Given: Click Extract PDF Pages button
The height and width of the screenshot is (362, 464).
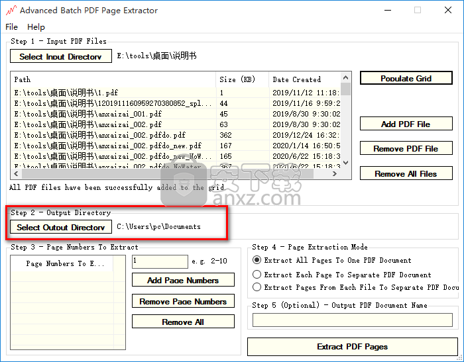Looking at the screenshot, I should [353, 347].
